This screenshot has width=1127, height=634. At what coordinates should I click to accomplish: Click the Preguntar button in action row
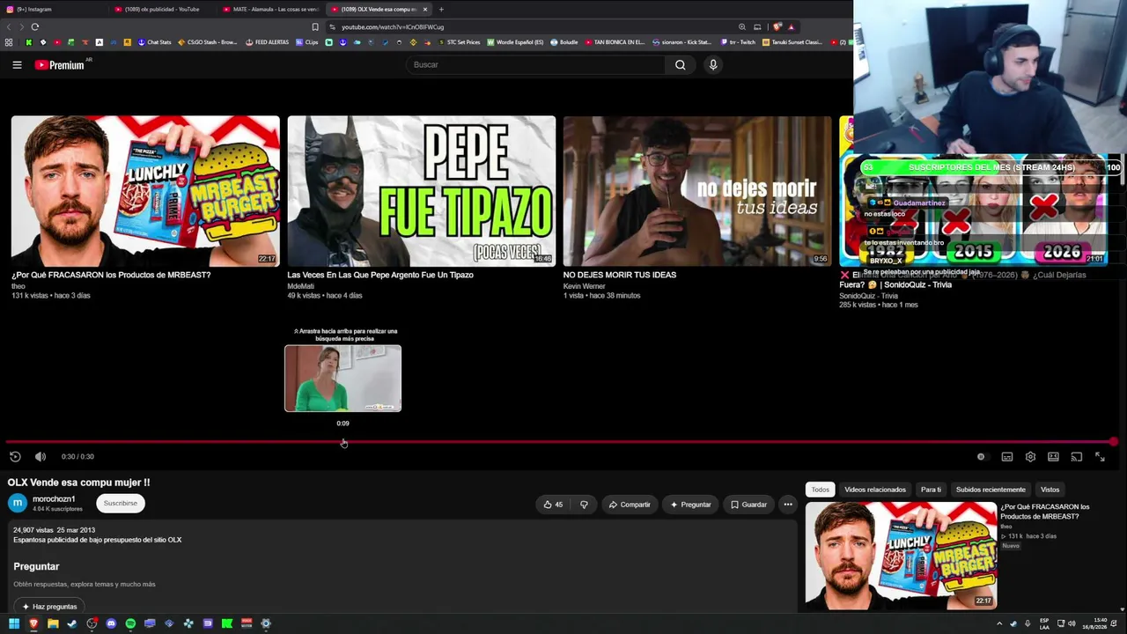coord(690,505)
